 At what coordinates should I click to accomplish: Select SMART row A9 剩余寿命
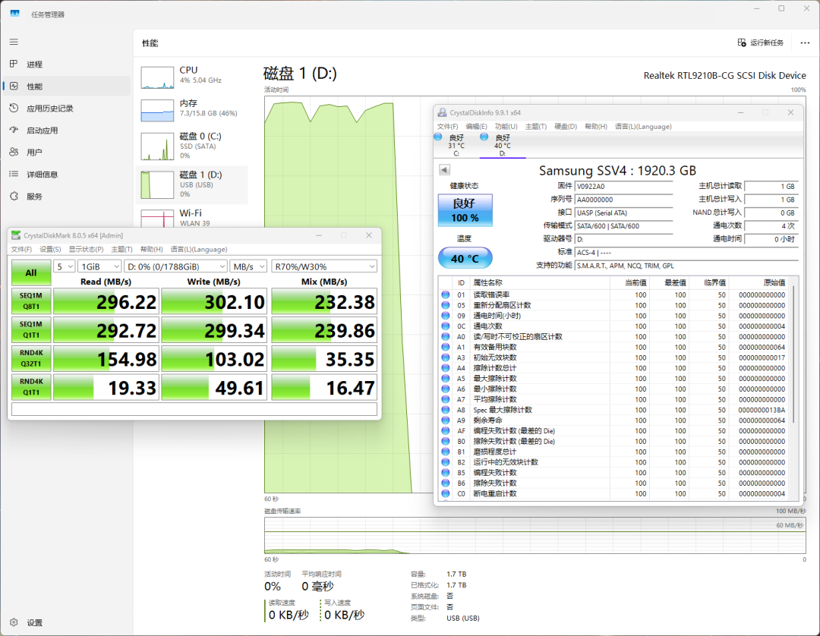click(x=614, y=420)
